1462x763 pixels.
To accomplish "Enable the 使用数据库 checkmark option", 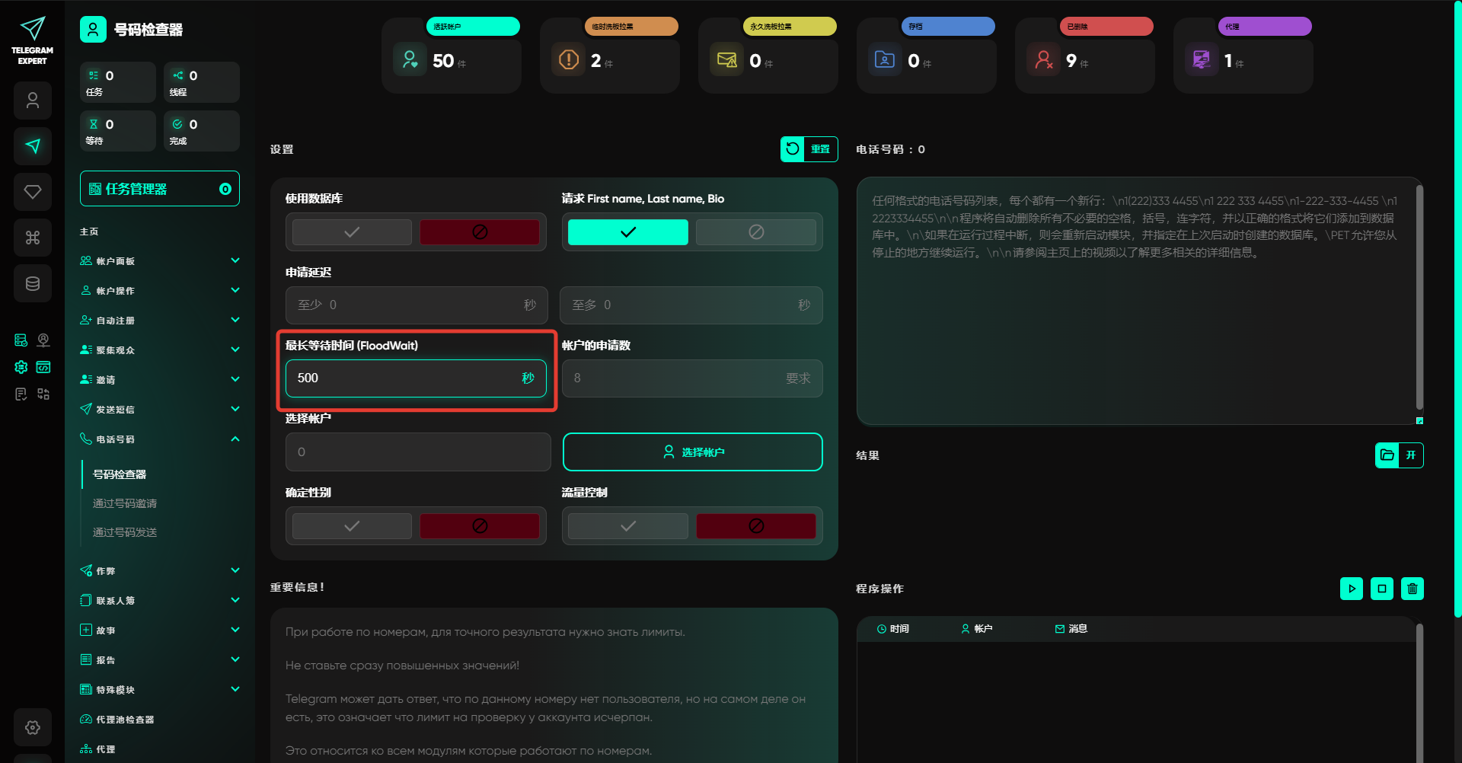I will pyautogui.click(x=352, y=232).
